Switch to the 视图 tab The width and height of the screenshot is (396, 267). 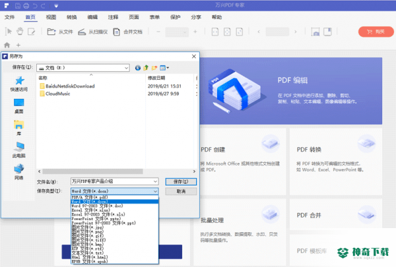pyautogui.click(x=51, y=17)
